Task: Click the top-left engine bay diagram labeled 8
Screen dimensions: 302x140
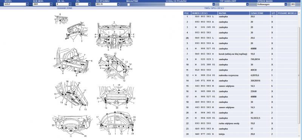Action: point(61,19)
